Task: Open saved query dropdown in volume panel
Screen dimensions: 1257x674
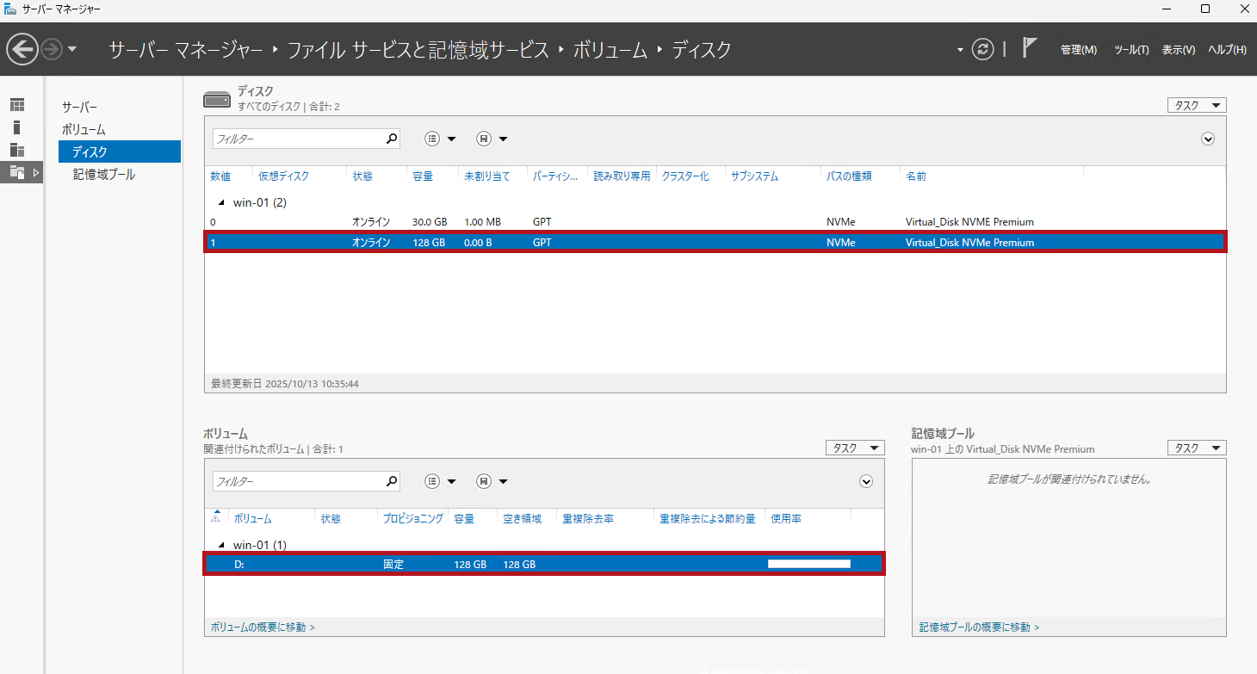Action: pyautogui.click(x=492, y=481)
